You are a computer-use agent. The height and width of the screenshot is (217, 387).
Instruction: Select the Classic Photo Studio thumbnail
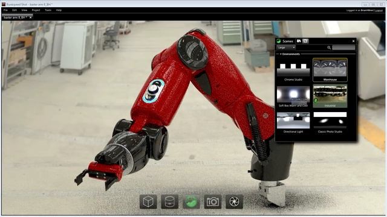click(330, 122)
